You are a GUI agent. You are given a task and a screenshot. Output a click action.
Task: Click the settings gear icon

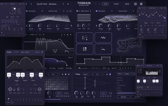click(x=141, y=4)
